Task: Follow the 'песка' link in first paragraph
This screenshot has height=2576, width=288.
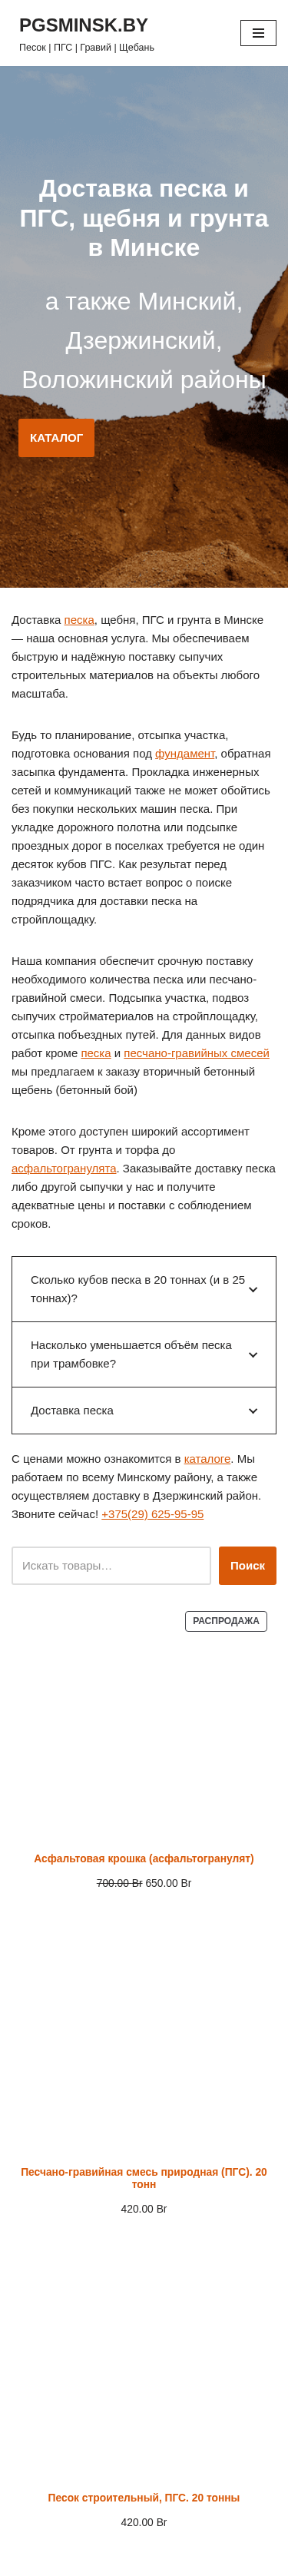Action: 79,620
